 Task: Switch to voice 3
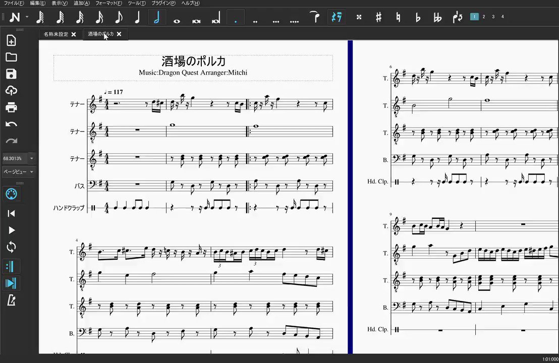click(493, 17)
